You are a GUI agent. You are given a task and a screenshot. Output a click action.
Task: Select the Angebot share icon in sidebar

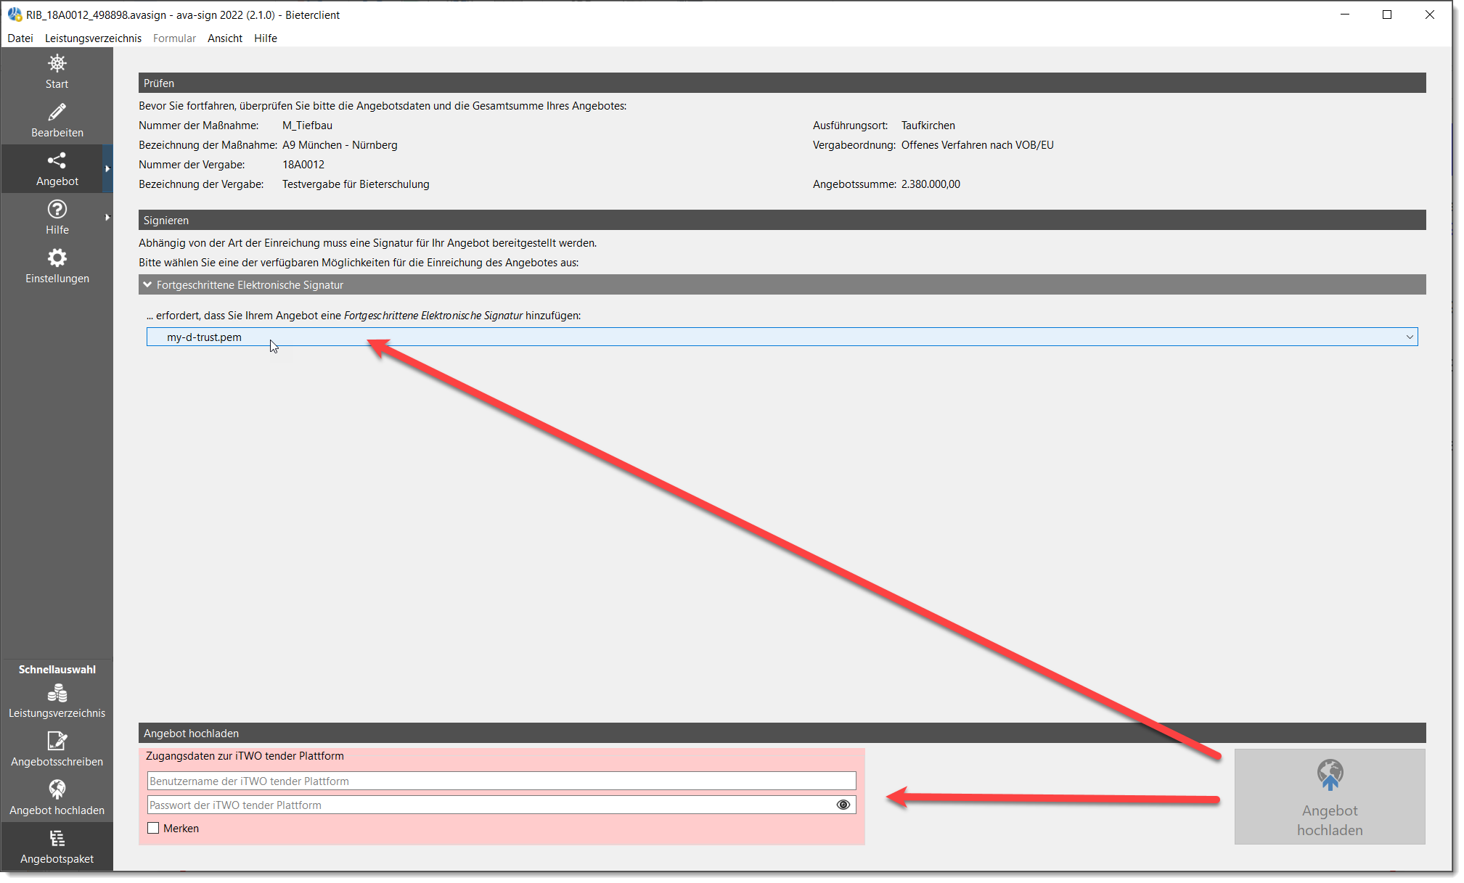[57, 168]
